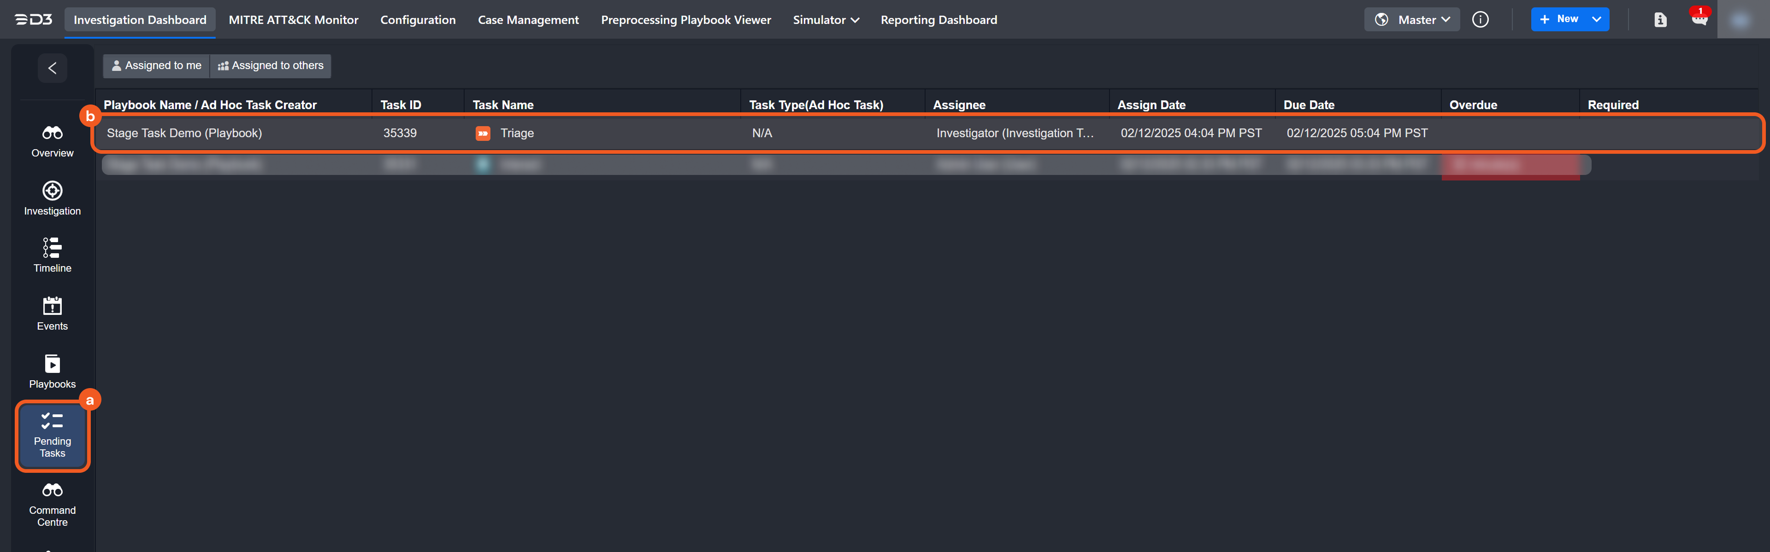Expand the Master site dropdown

click(x=1412, y=20)
